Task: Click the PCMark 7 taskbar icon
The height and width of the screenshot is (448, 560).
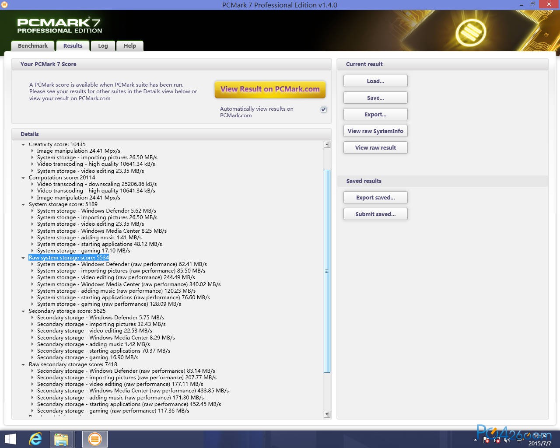Action: tap(94, 439)
